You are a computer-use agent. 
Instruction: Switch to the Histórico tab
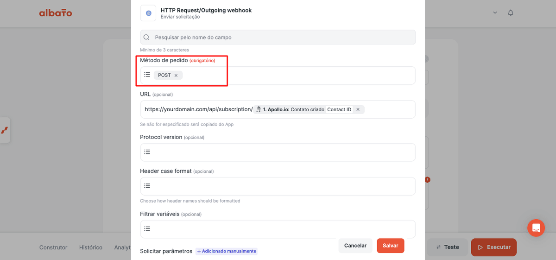91,247
